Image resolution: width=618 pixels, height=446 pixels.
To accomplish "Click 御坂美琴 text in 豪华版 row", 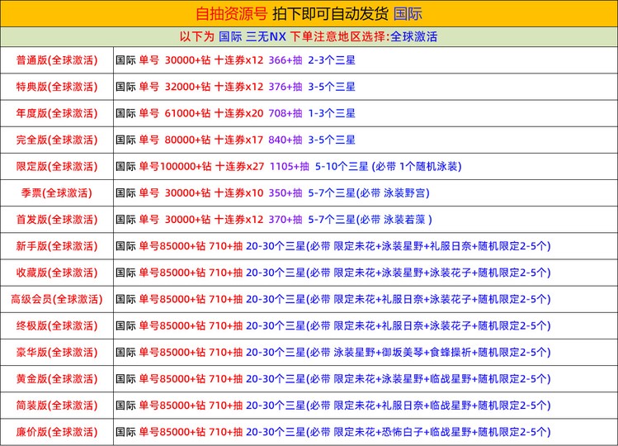I will coord(402,352).
